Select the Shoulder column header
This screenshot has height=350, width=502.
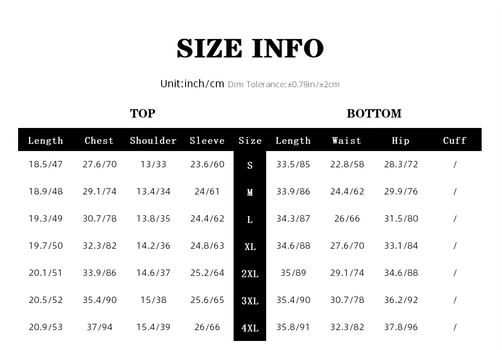(x=153, y=141)
